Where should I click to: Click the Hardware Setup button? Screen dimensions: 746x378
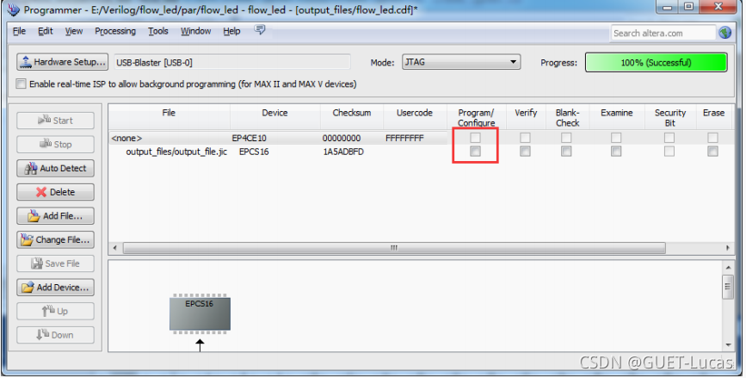tap(62, 62)
